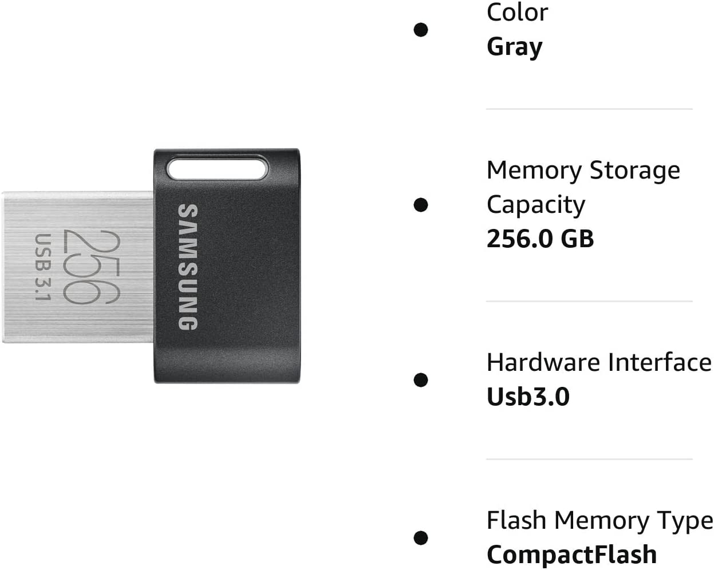
Task: Select the Usb3.0 interface value
Action: coord(528,397)
